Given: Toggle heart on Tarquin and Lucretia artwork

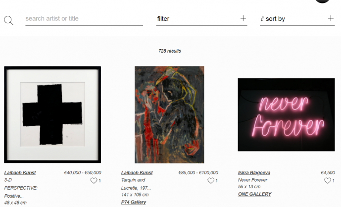Looking at the screenshot, I should click(x=211, y=180).
